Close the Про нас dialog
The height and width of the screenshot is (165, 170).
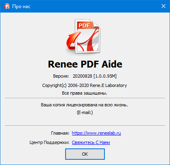coord(164,6)
